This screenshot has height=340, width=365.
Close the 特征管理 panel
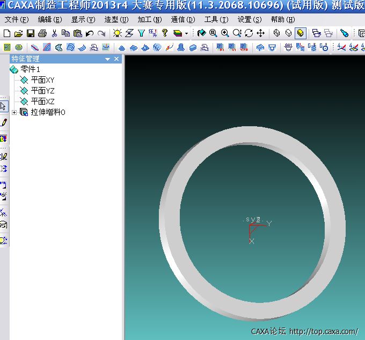coord(116,59)
